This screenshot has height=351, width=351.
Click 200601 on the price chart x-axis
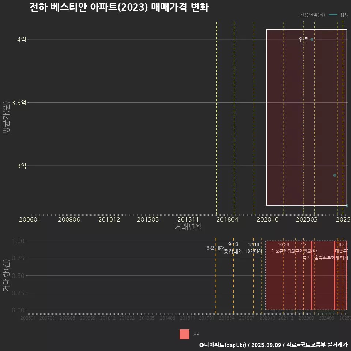pyautogui.click(x=30, y=219)
